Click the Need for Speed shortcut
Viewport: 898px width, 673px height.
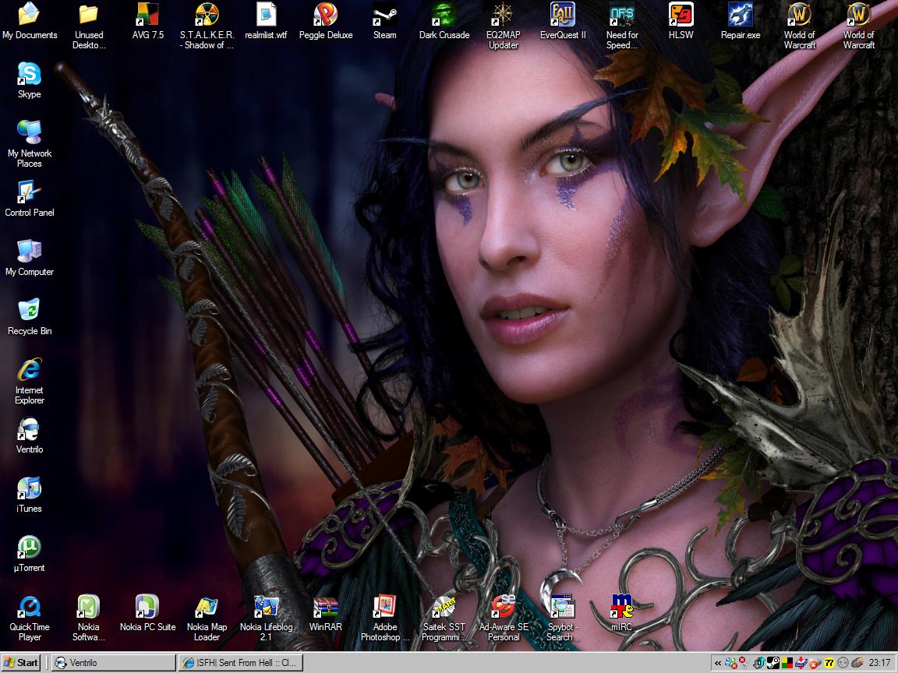pos(622,26)
